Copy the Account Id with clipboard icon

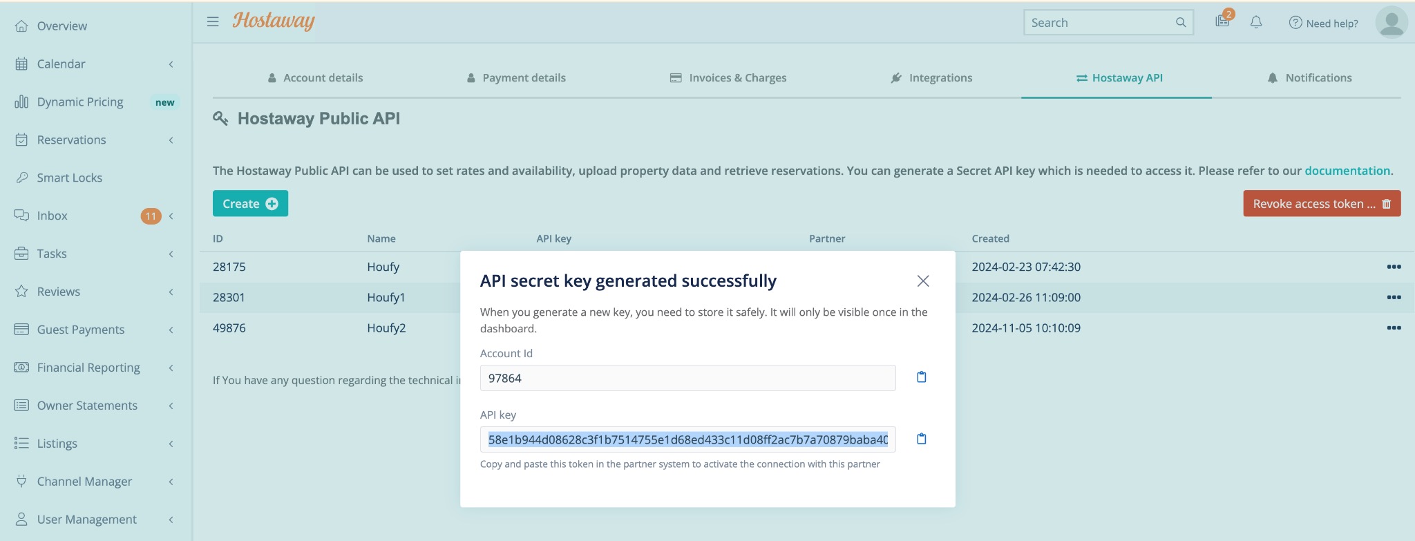click(921, 377)
